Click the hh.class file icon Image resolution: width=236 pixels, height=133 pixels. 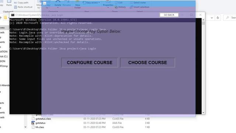tap(33, 127)
